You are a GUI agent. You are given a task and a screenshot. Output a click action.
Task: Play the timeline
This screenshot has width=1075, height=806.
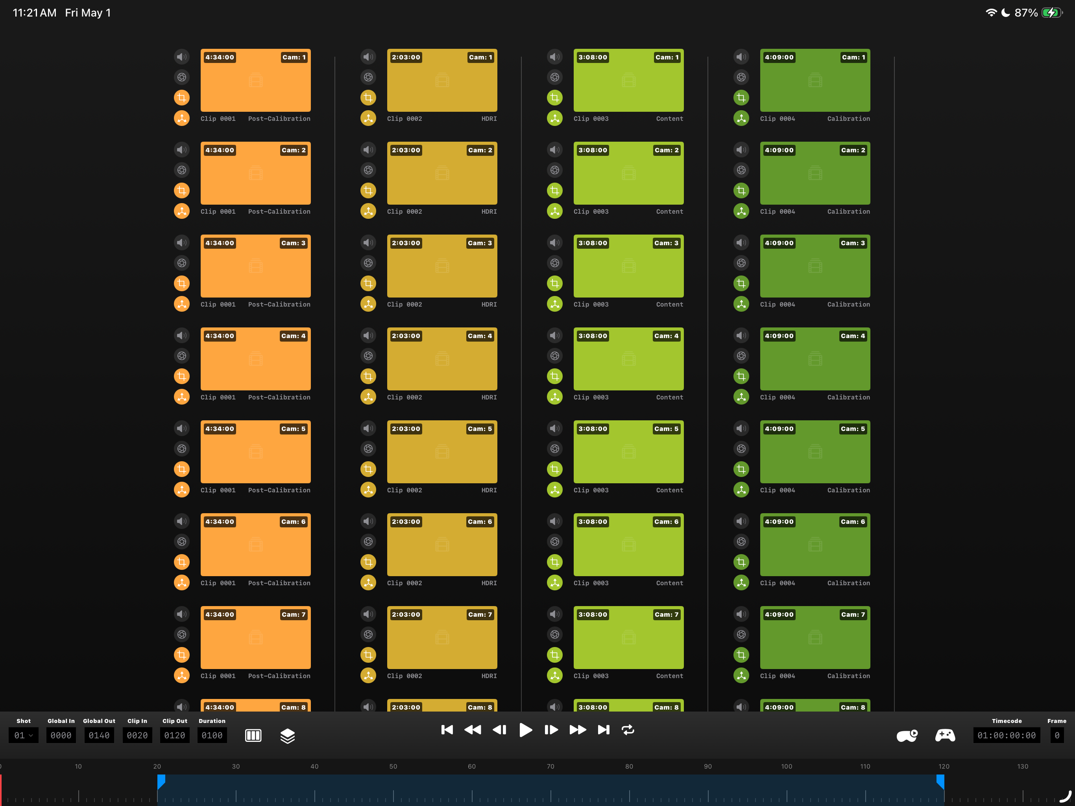(525, 730)
